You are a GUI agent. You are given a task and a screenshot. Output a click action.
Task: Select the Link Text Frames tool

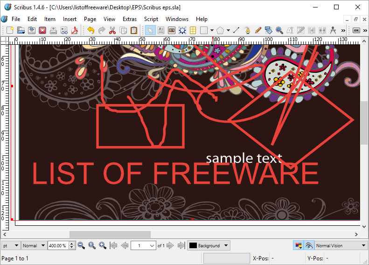(311, 30)
